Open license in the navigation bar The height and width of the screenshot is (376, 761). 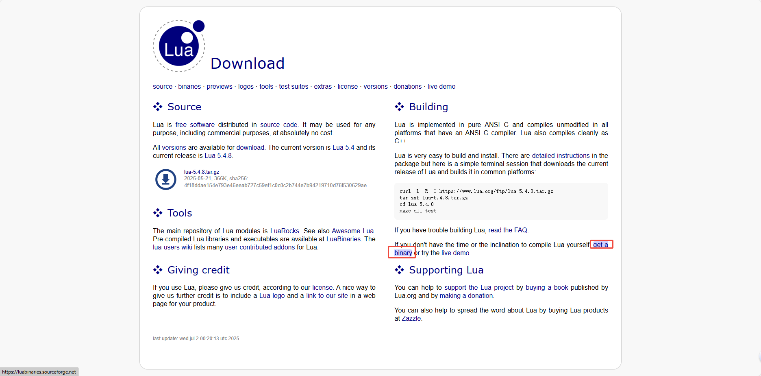coord(348,86)
